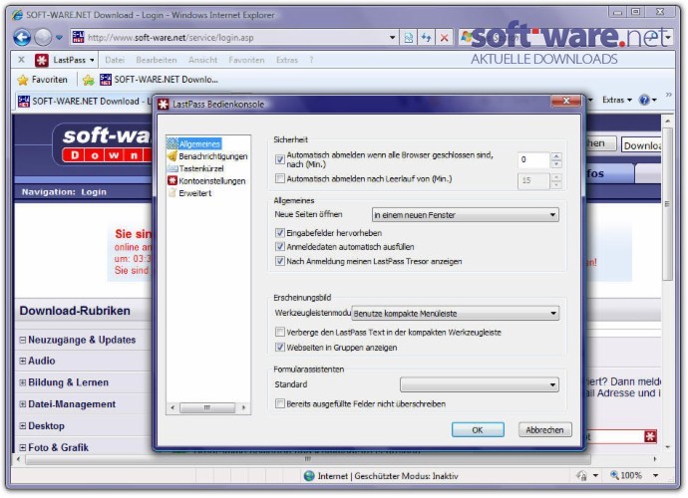Image resolution: width=688 pixels, height=498 pixels.
Task: Click the add to favorites bar star icon
Action: point(88,80)
